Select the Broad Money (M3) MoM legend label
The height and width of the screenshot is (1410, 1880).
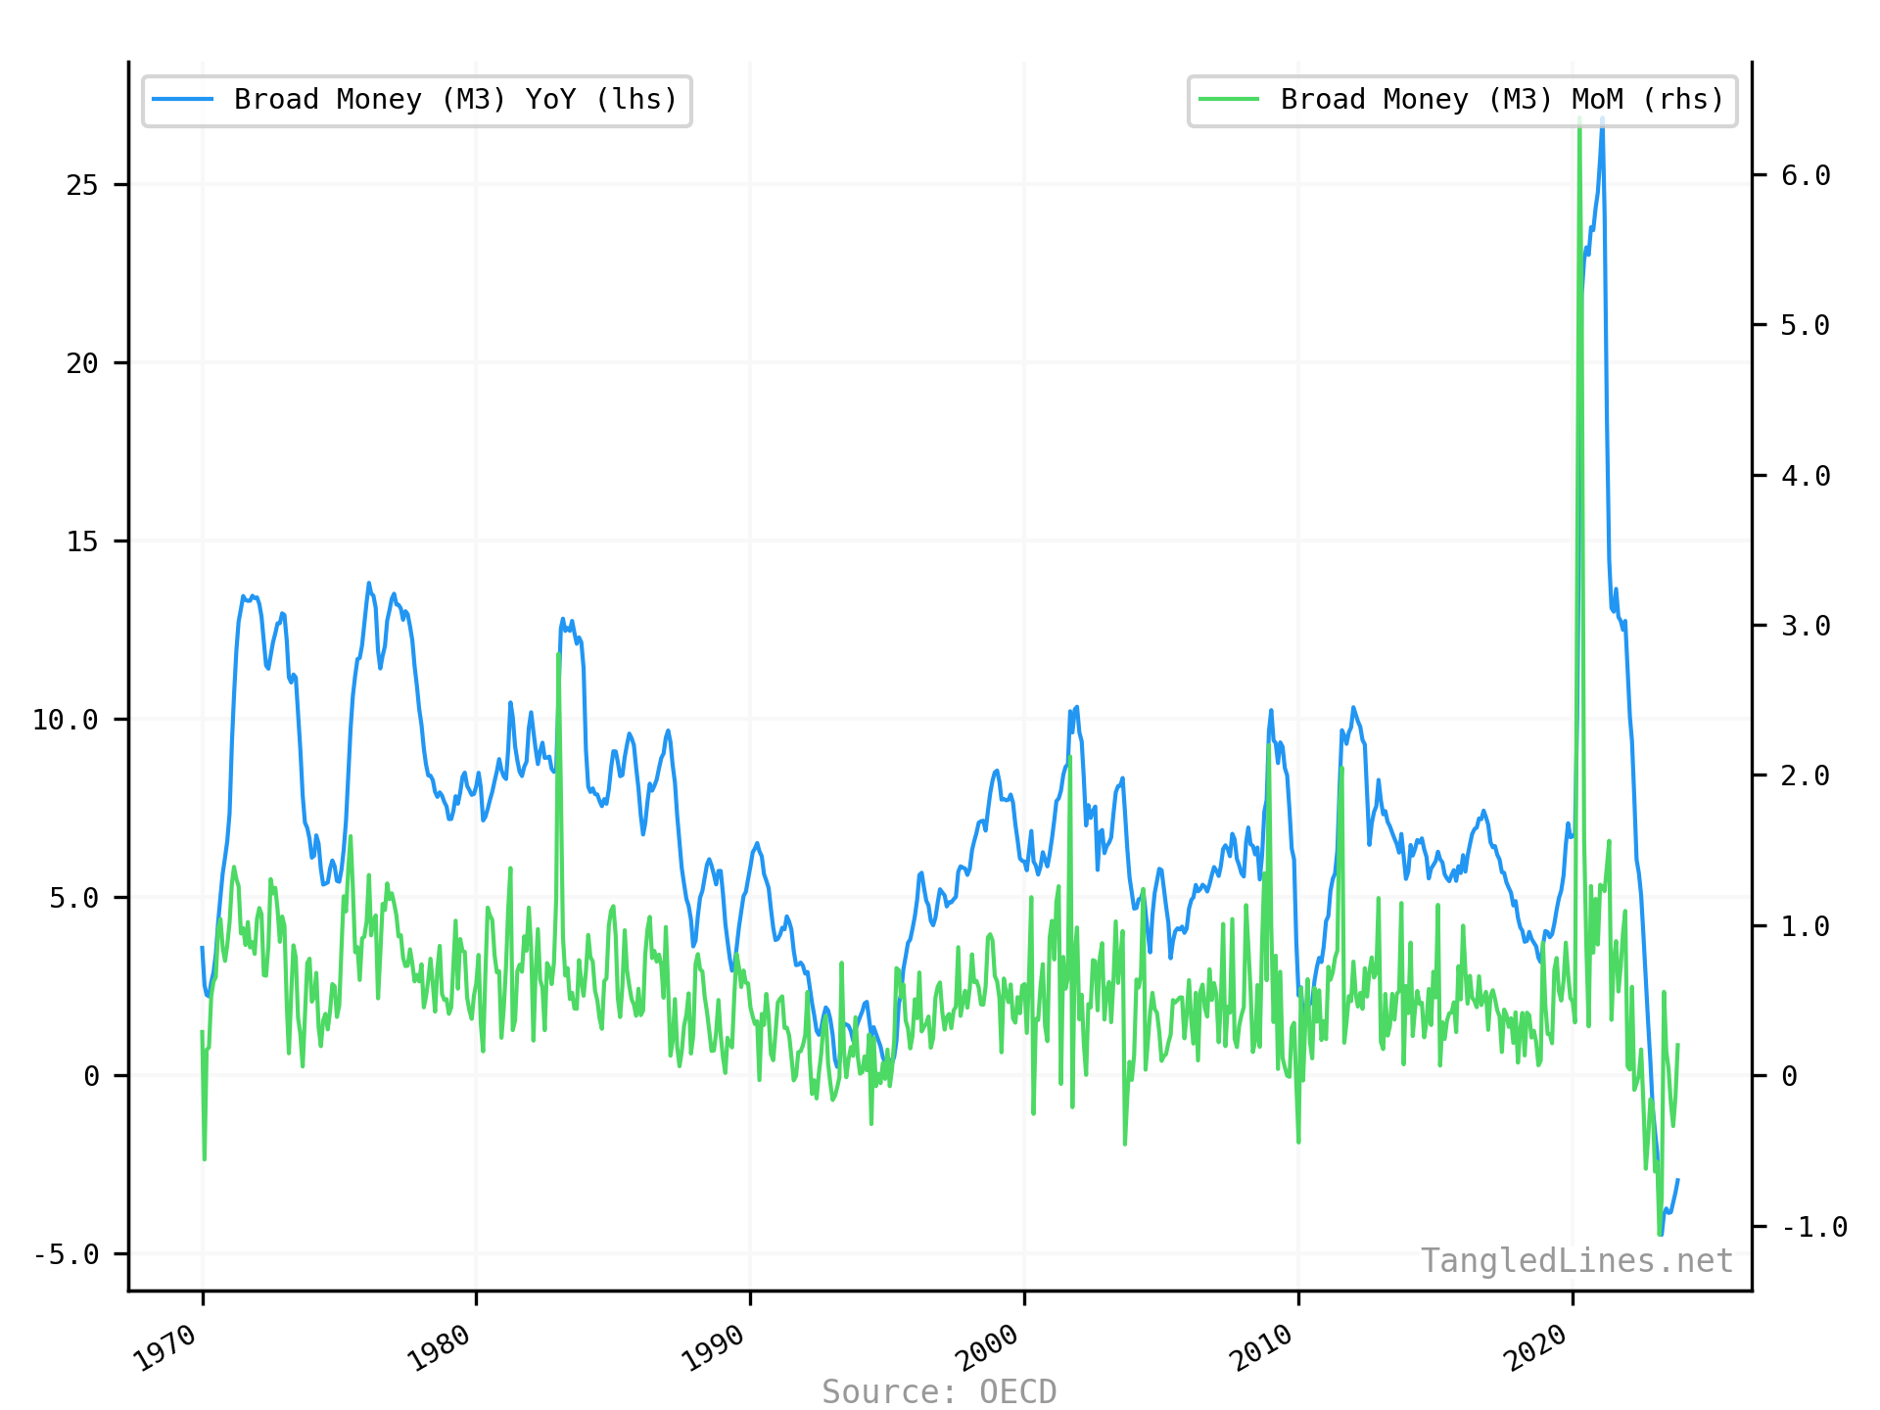coord(1501,100)
